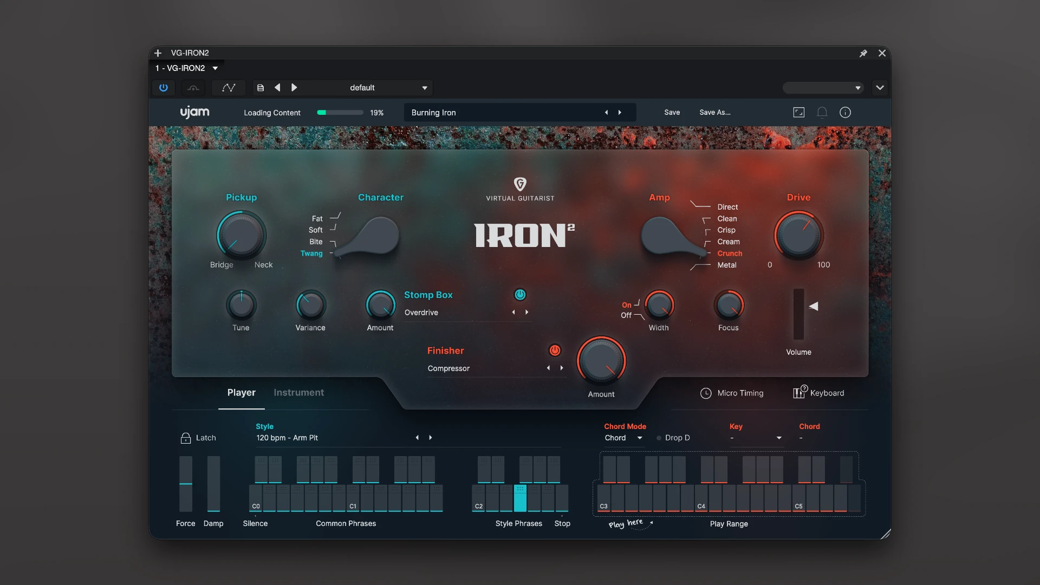The image size is (1040, 585).
Task: Select previous Stomp Box effect arrow
Action: click(513, 313)
